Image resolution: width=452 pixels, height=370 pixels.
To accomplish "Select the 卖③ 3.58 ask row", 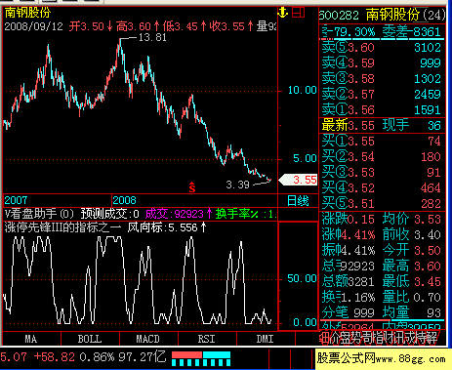I will [382, 79].
